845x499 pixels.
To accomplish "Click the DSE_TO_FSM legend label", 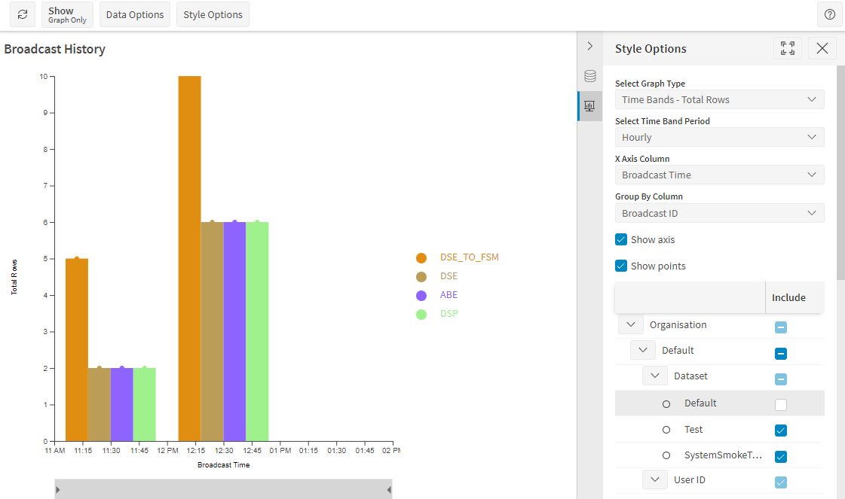I will point(470,257).
